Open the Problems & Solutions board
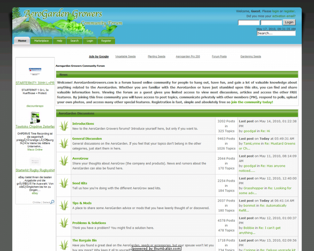Screen dimensions: 314x251 point(89,223)
